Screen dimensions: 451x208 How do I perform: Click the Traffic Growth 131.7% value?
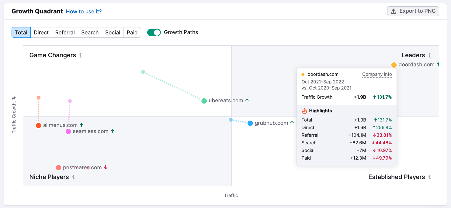(382, 97)
